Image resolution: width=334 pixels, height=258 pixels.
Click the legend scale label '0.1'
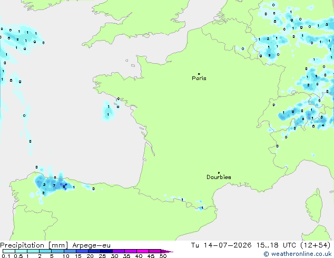pyautogui.click(x=6, y=256)
